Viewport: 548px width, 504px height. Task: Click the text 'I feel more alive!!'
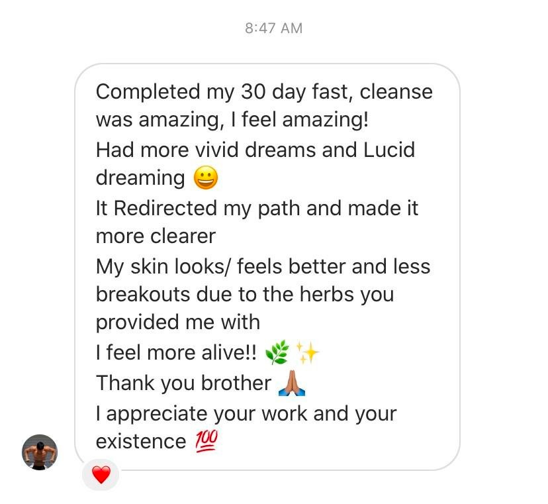pos(176,352)
